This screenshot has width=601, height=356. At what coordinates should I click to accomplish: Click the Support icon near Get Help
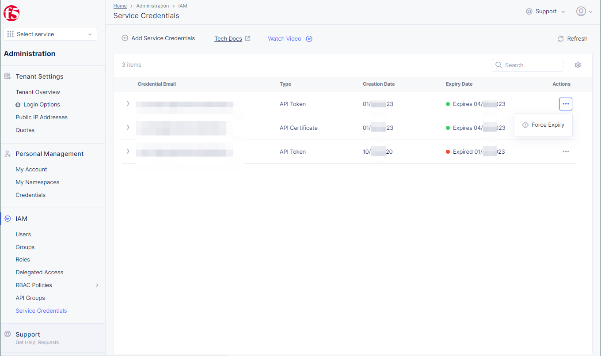click(x=8, y=333)
